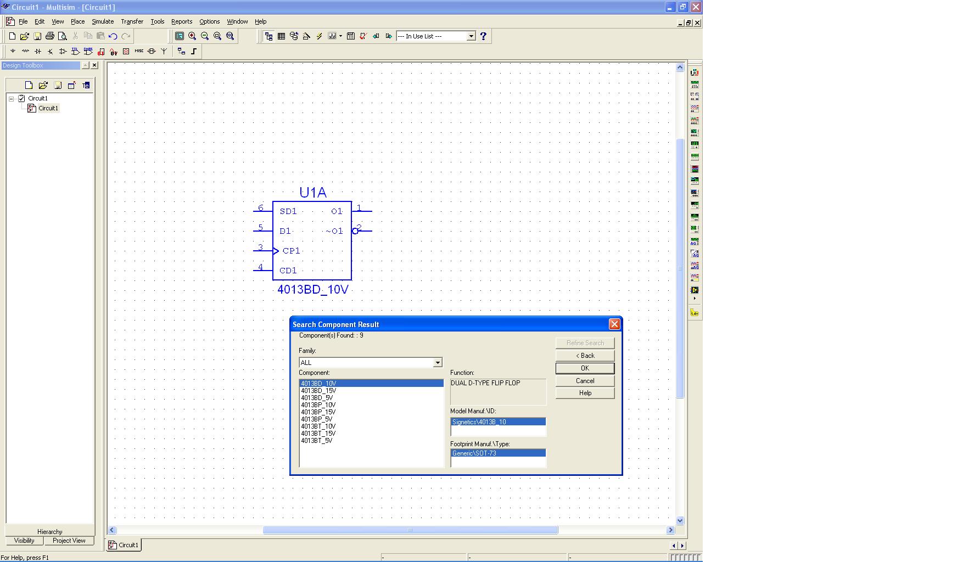Collapse the Circuit1 tree node
974x562 pixels.
coord(11,99)
